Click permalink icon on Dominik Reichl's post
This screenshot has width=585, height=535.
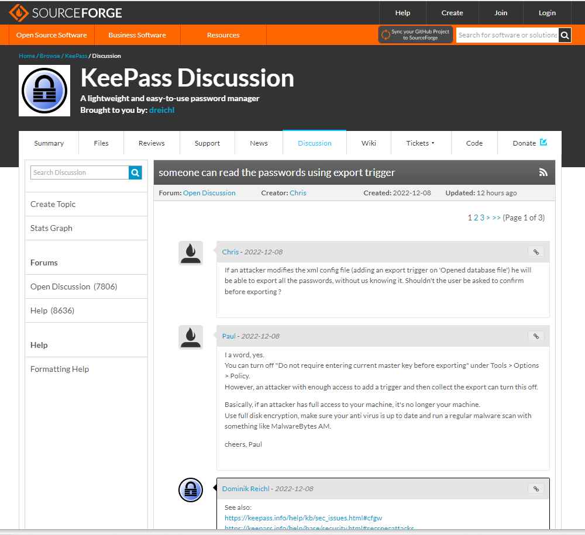click(x=535, y=489)
